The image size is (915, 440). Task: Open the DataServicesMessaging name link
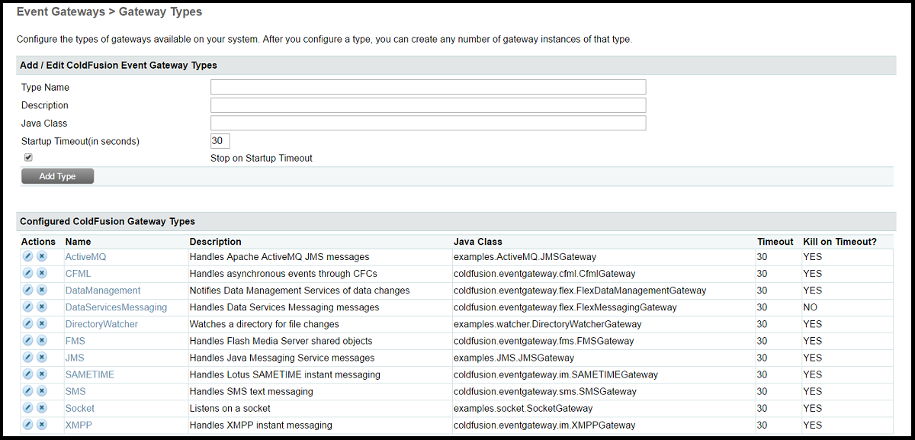(116, 307)
